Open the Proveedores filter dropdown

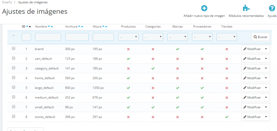pos(202,37)
